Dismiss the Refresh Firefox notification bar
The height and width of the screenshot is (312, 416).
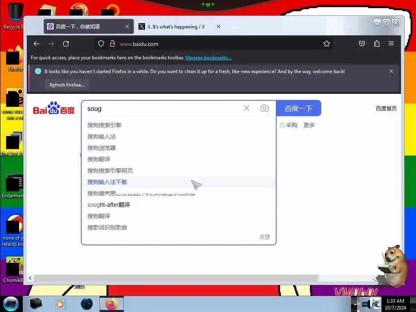coord(391,71)
